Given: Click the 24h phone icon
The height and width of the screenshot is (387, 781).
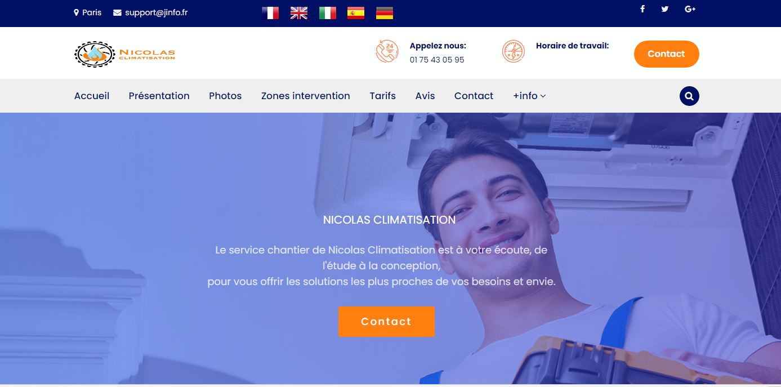Looking at the screenshot, I should [387, 51].
